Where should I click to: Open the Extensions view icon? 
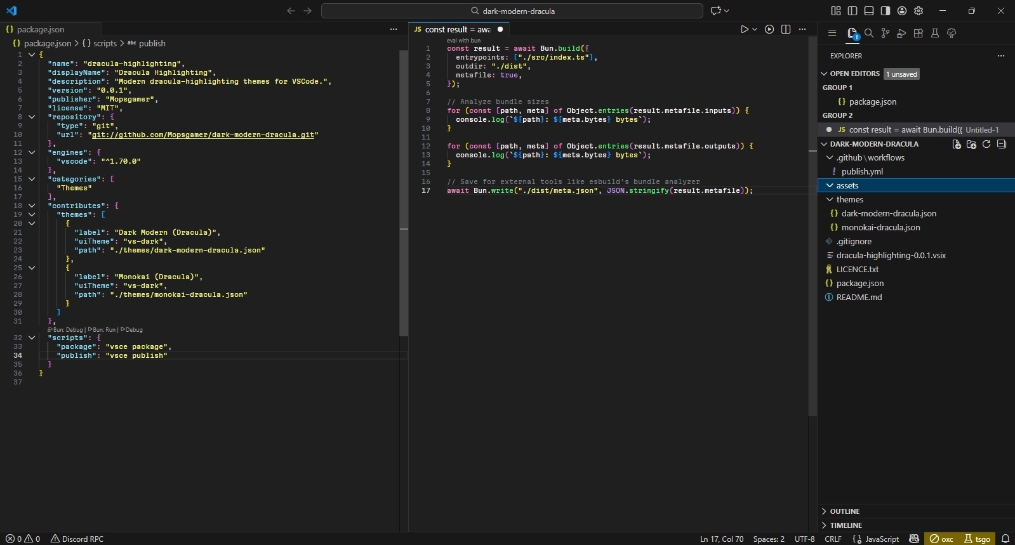919,33
